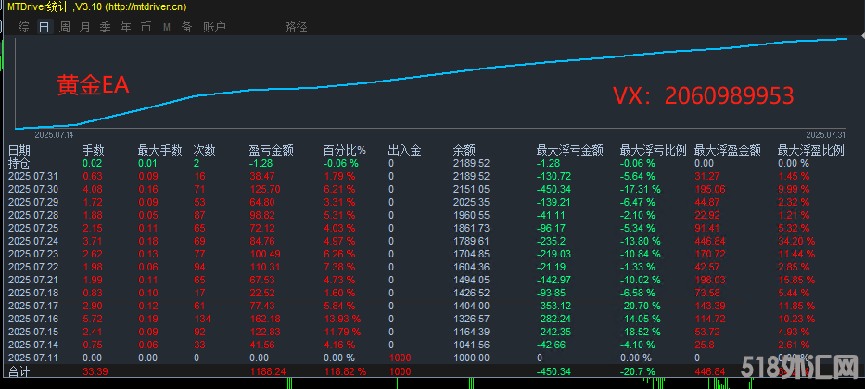Switch to the 综 overview tab
The width and height of the screenshot is (865, 389).
tap(23, 28)
